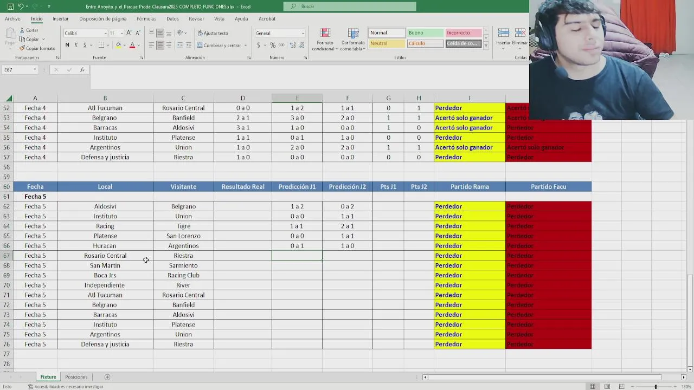Open Copiar dropdown arrow
694x390 pixels.
point(42,40)
